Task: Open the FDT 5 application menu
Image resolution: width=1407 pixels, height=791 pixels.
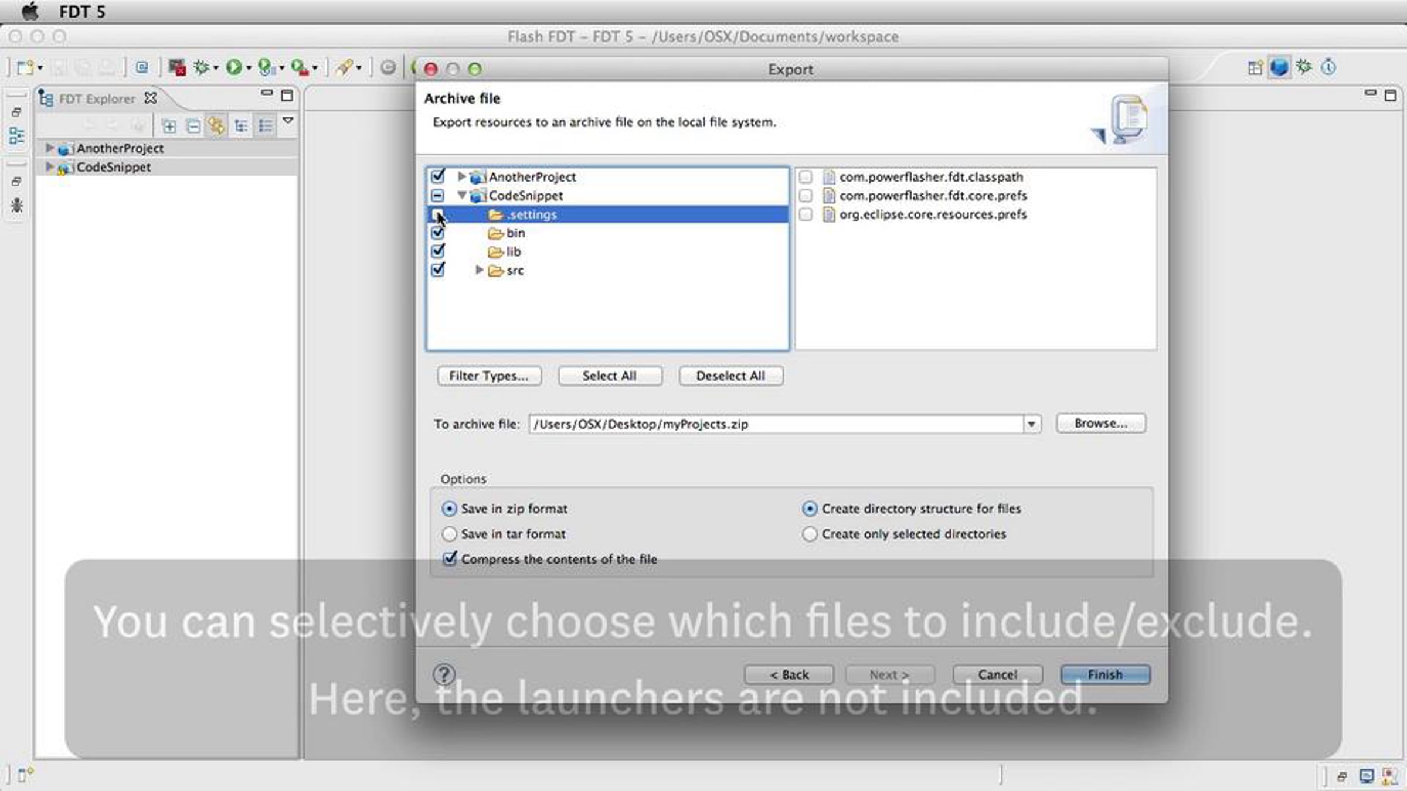Action: click(x=82, y=12)
